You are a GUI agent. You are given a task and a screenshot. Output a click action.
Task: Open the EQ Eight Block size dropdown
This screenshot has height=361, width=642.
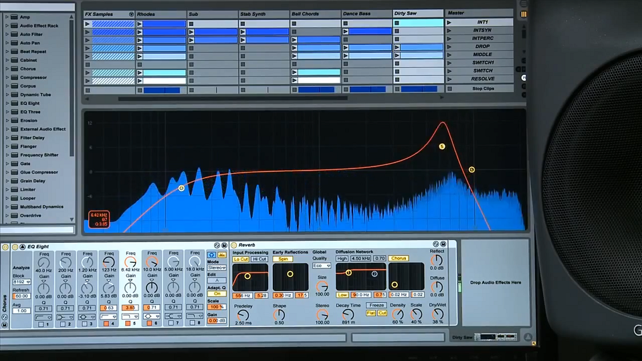tap(22, 283)
